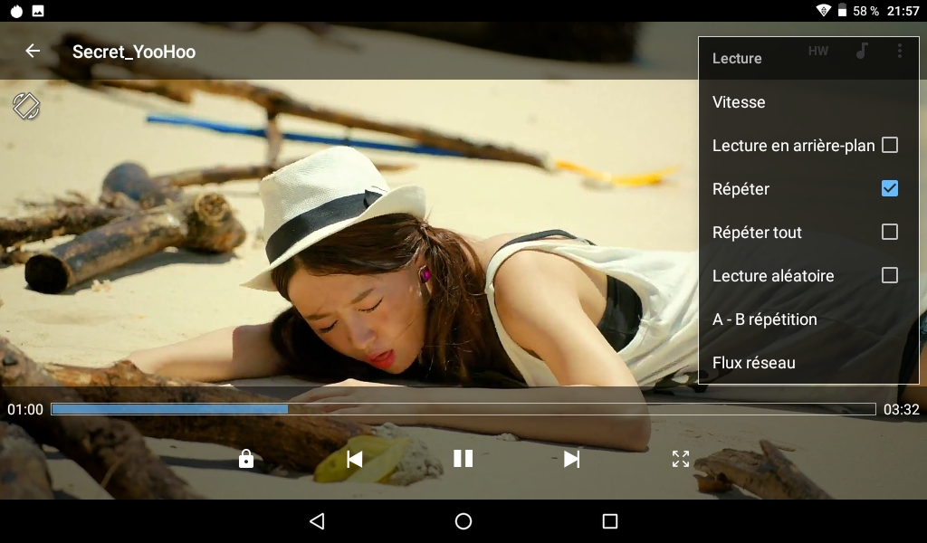The height and width of the screenshot is (543, 927).
Task: Lock the screen with the padlock icon
Action: click(245, 459)
